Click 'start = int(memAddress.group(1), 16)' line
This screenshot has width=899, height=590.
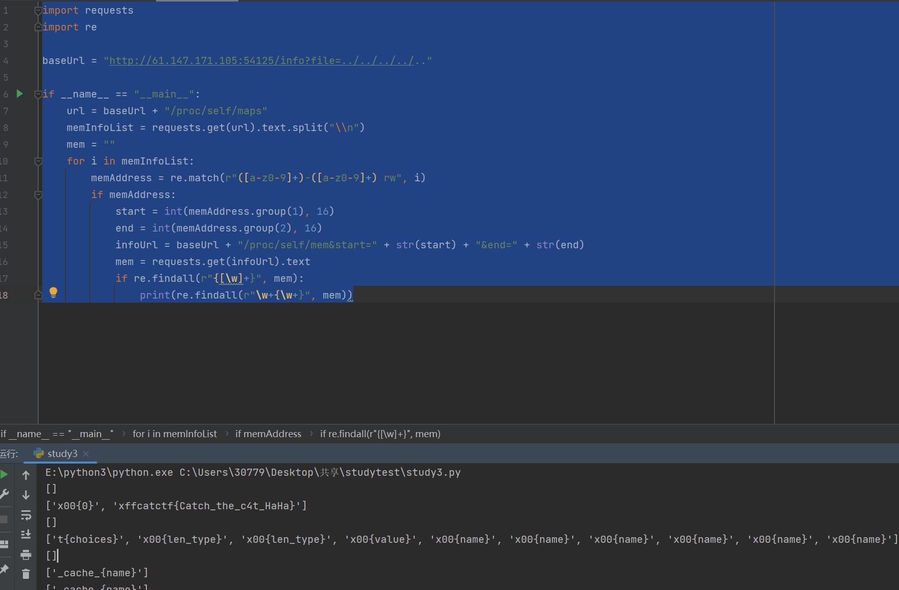click(x=225, y=211)
